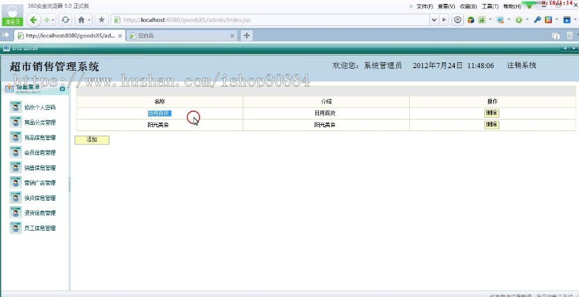Open the blue key password icon
Image resolution: width=579 pixels, height=297 pixels.
pyautogui.click(x=537, y=20)
